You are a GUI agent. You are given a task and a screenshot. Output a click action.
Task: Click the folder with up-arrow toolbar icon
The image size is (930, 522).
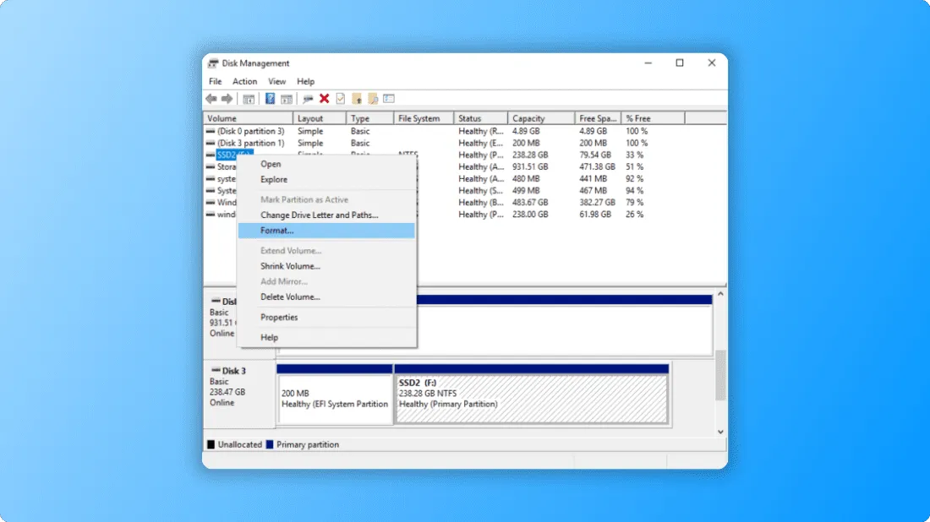[x=357, y=98]
